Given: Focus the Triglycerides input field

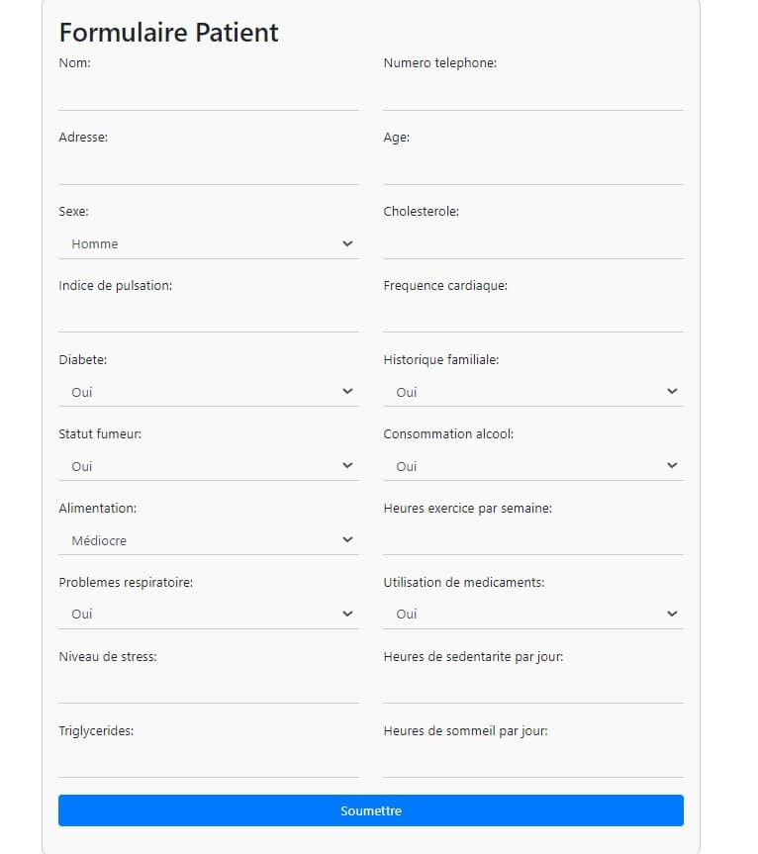Looking at the screenshot, I should coord(208,762).
